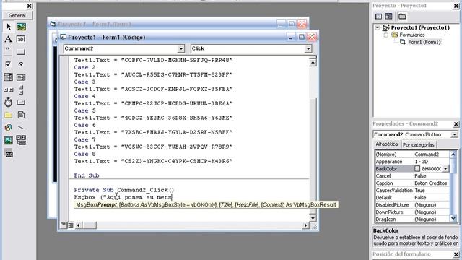
Task: Click properties list scroll down arrow
Action: pos(453,218)
